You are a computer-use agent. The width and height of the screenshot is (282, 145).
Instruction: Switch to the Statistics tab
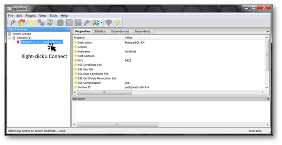point(100,31)
